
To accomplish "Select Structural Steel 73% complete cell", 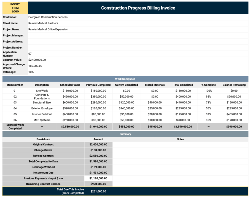I will 208,102.
